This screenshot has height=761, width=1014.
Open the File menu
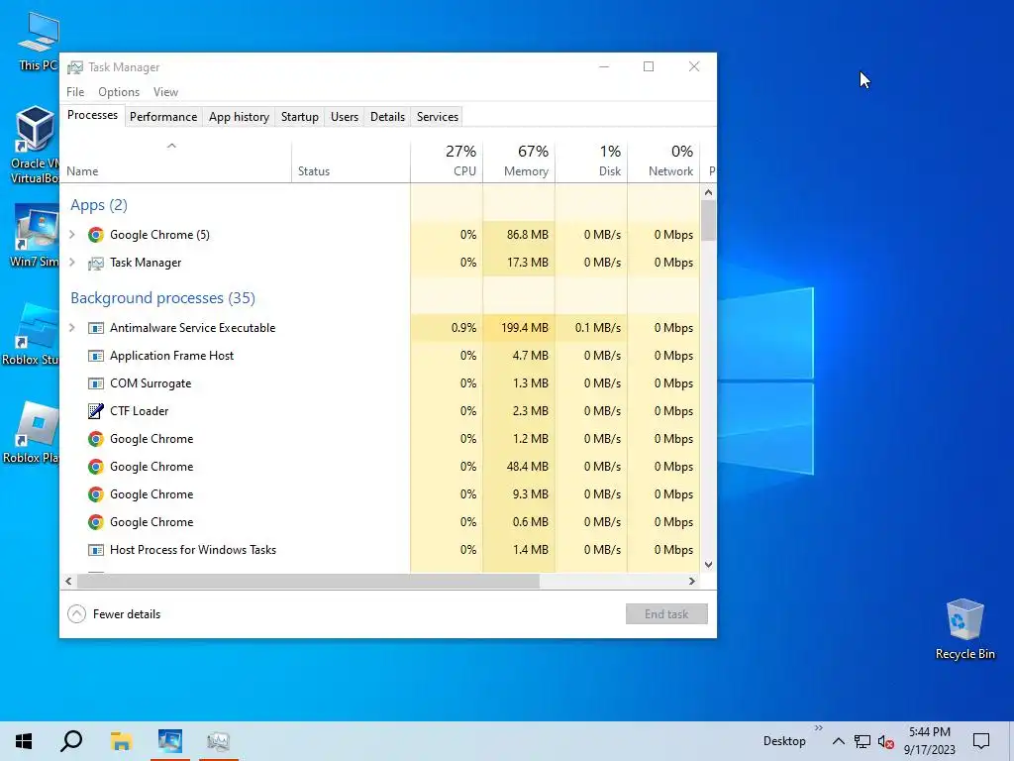[75, 92]
